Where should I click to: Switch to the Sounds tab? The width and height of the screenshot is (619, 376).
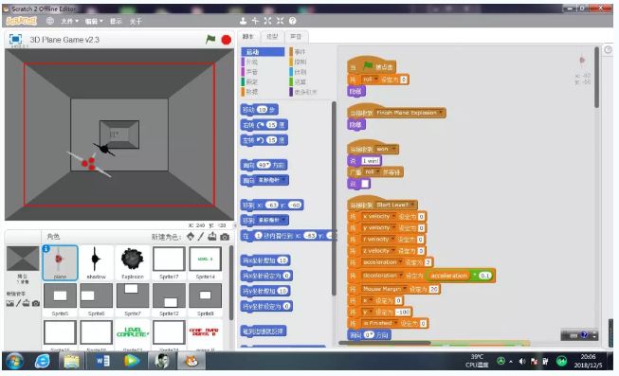coord(296,37)
